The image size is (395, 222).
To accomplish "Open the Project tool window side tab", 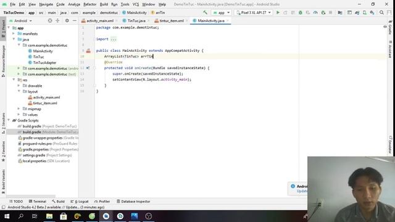I will pyautogui.click(x=3, y=29).
